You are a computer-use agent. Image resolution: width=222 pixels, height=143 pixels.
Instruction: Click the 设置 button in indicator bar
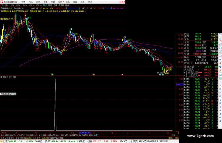(96, 135)
